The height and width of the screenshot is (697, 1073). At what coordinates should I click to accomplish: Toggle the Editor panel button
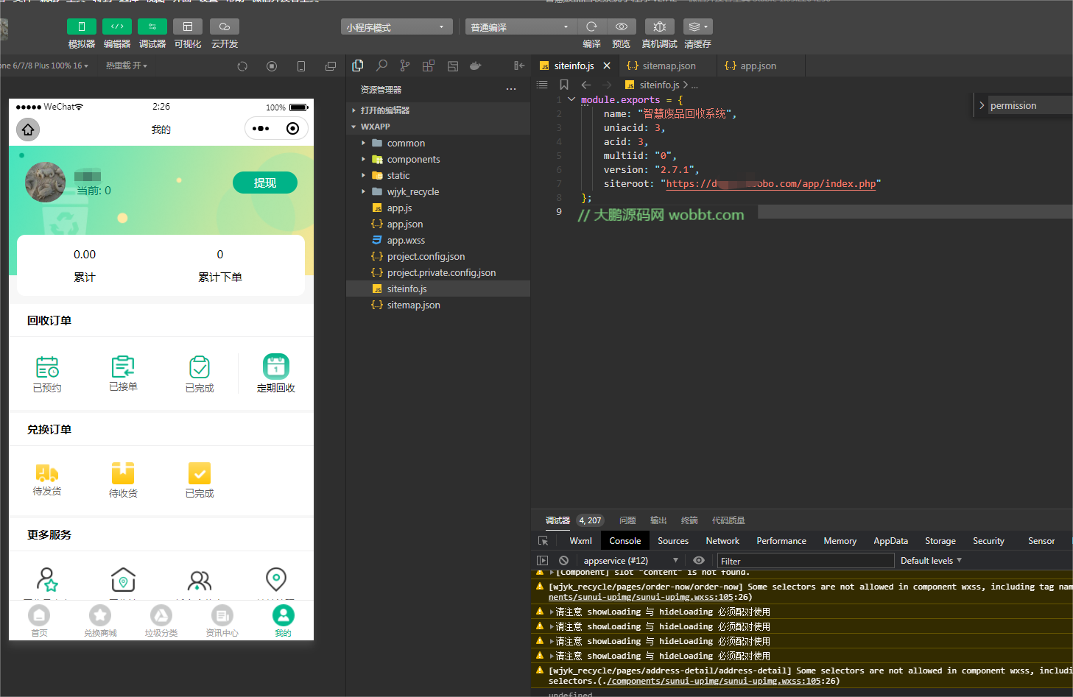click(x=116, y=26)
